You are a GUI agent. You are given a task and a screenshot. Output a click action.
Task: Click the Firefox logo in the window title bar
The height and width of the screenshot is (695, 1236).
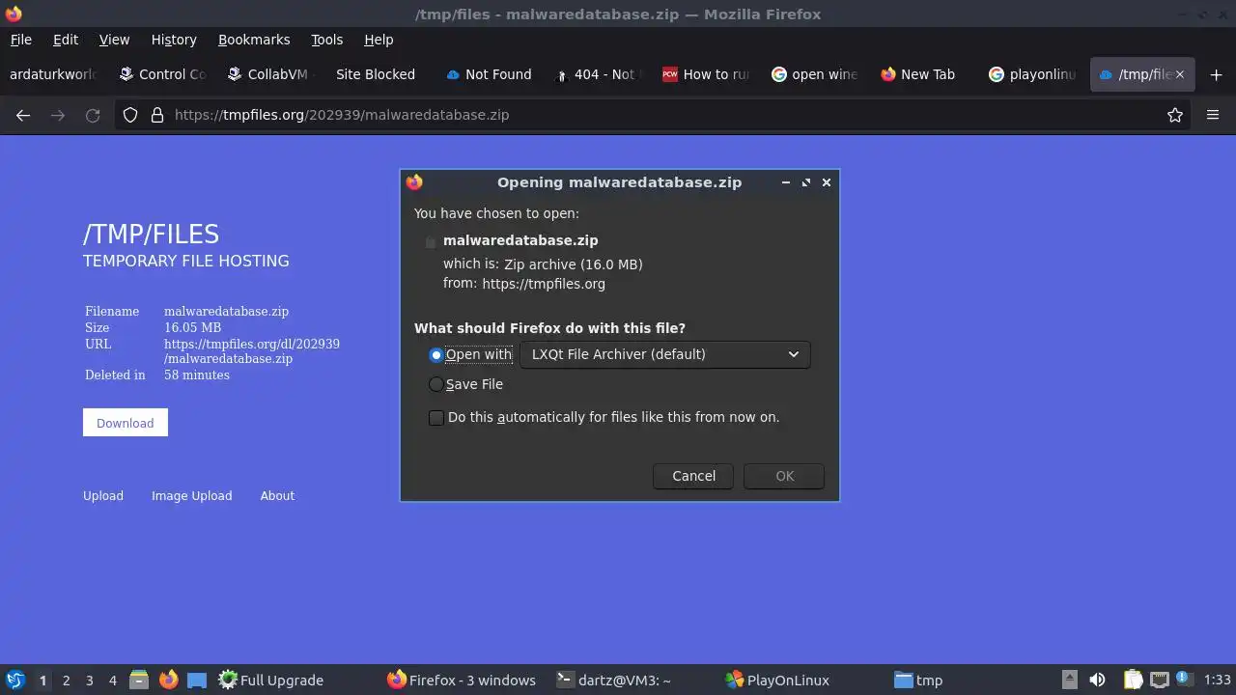14,14
